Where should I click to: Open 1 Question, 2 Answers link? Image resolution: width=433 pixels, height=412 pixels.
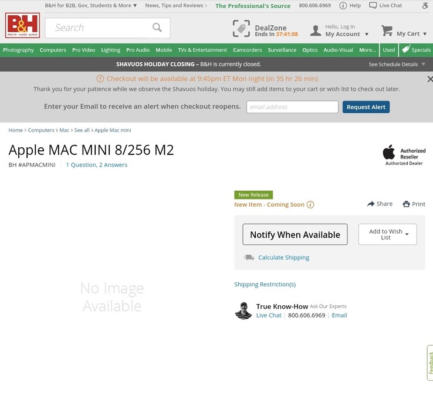97,165
